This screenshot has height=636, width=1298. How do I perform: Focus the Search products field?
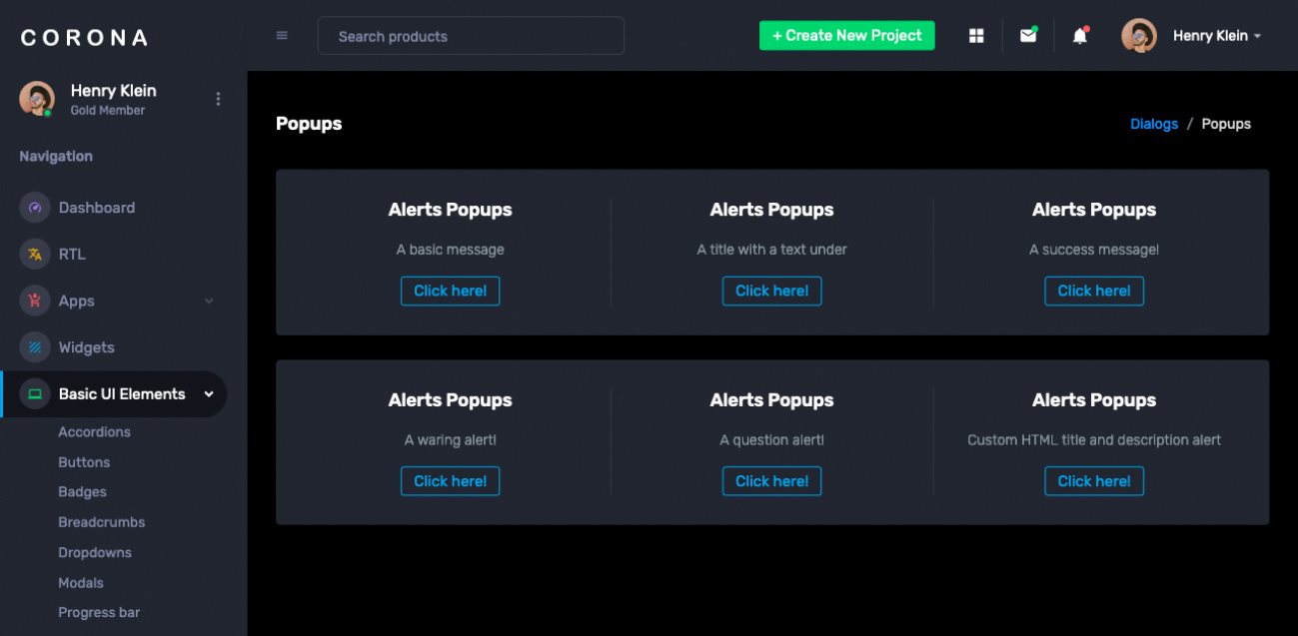(x=471, y=36)
